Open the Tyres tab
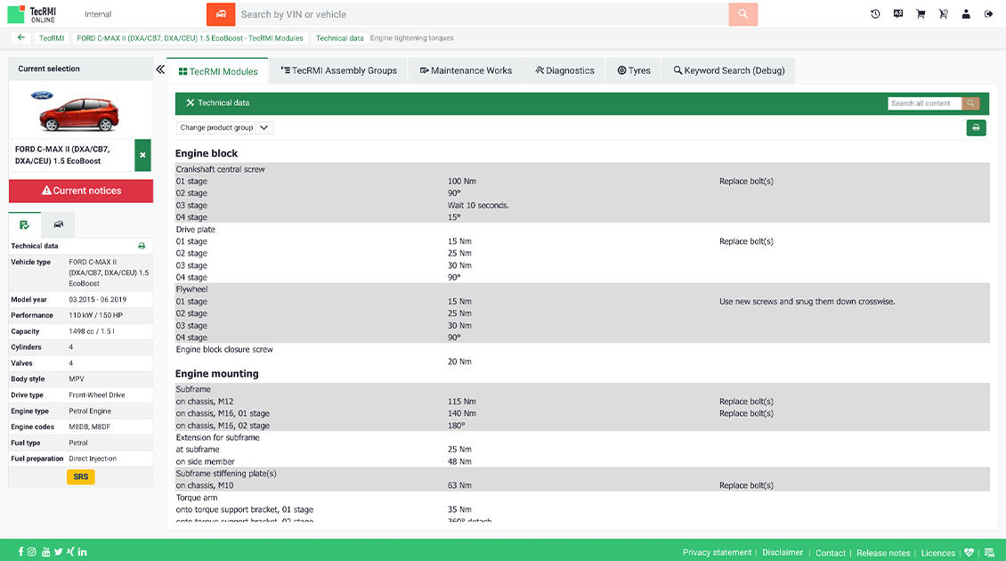1006x561 pixels. 634,70
